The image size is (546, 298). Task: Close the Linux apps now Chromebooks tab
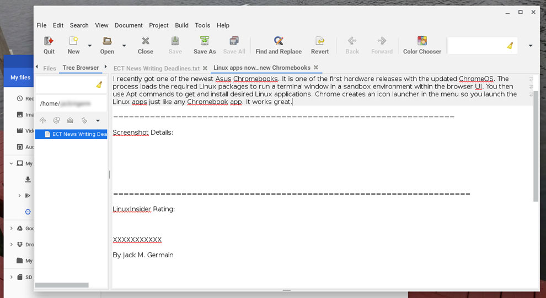[316, 68]
